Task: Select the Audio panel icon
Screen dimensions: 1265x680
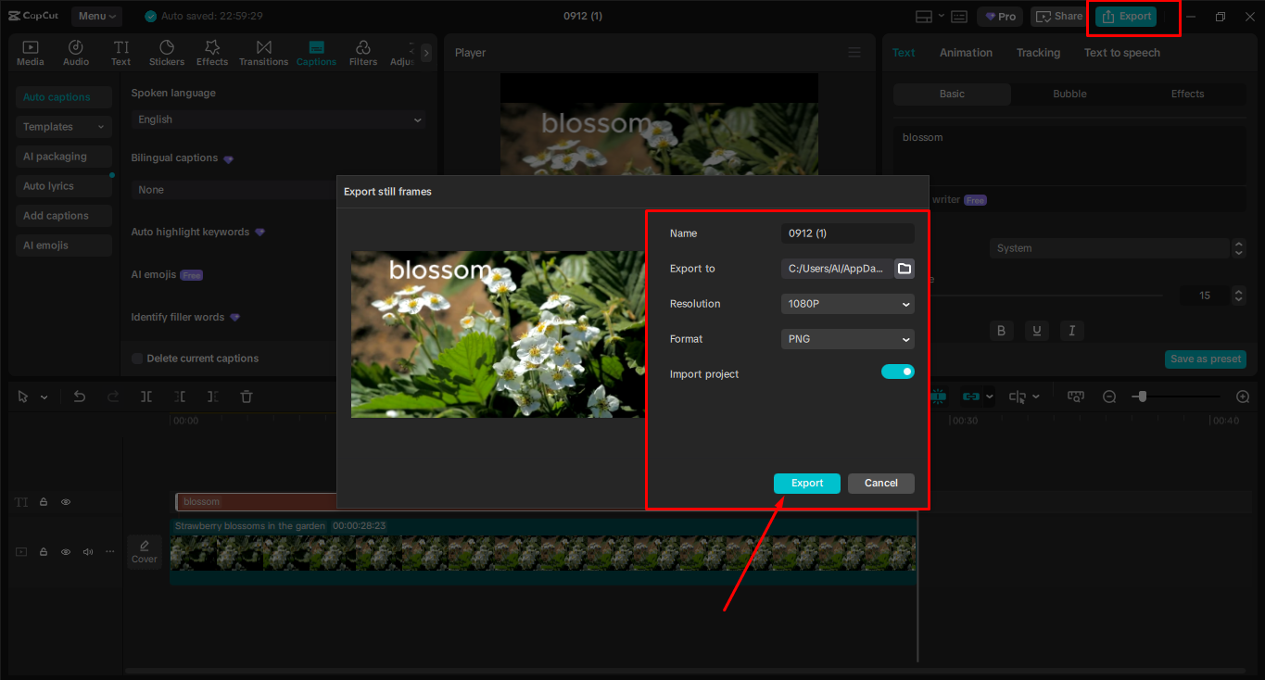Action: tap(75, 52)
